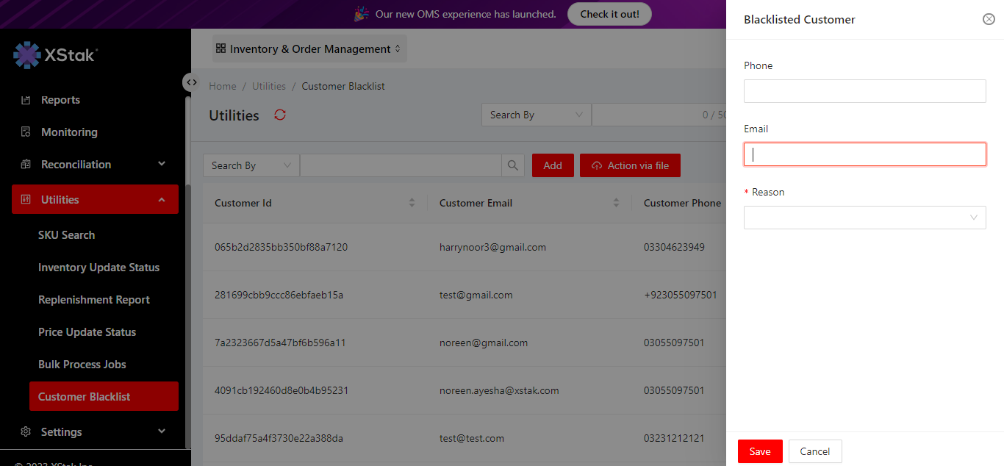
Task: Collapse the sidebar with the arrows toggle
Action: point(191,82)
